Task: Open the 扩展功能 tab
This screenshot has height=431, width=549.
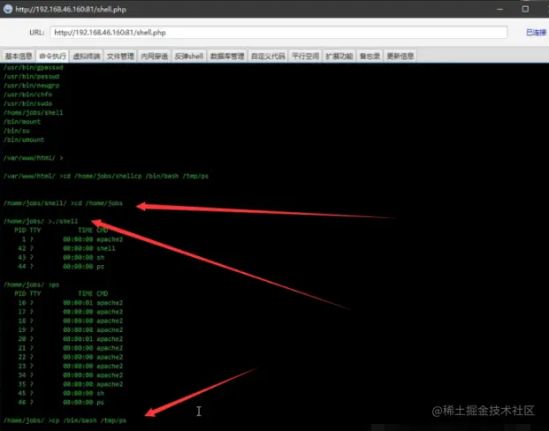Action: pyautogui.click(x=339, y=56)
